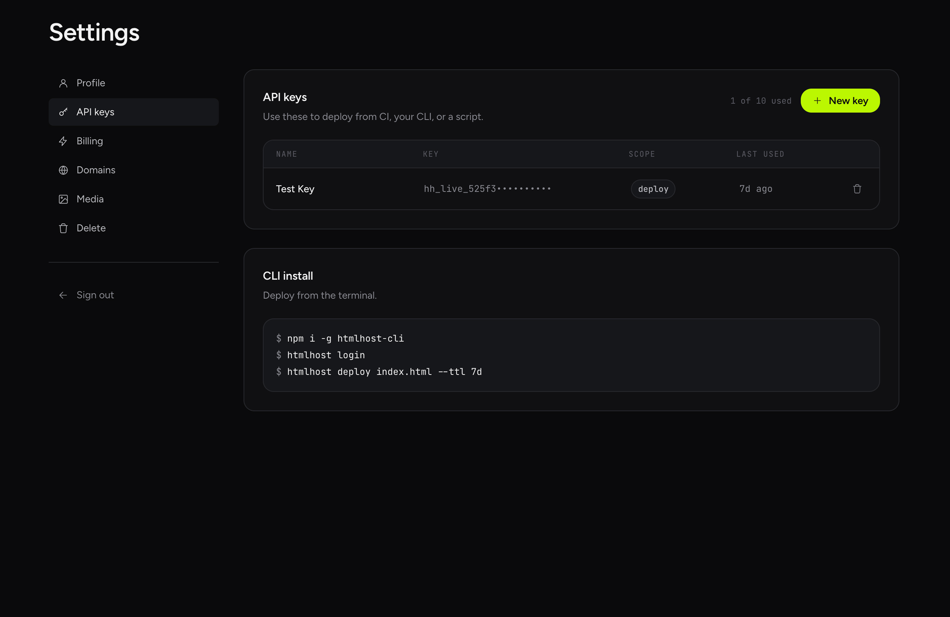Click the masked key hh_live_525f3
Viewport: 950px width, 617px height.
pos(488,189)
